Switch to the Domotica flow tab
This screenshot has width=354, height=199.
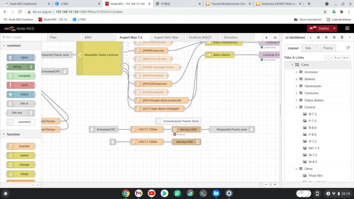(x=238, y=37)
